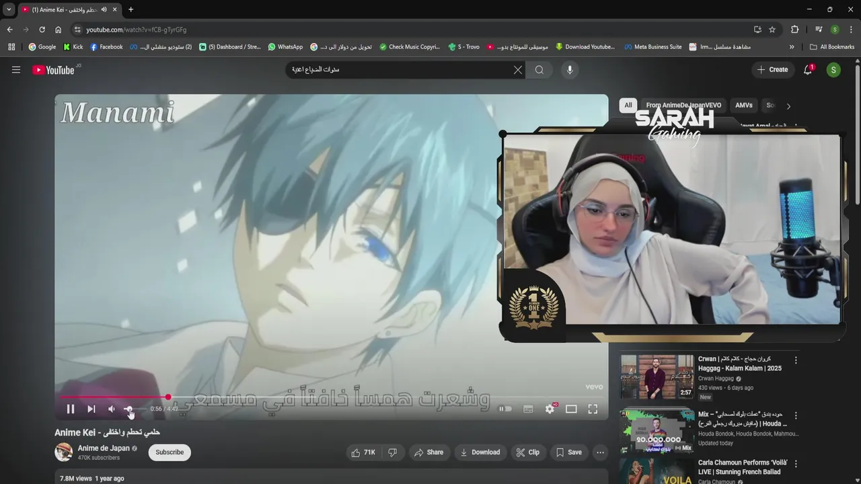Toggle subtitles/closed captions button
Screen dimensions: 861x484
528,409
